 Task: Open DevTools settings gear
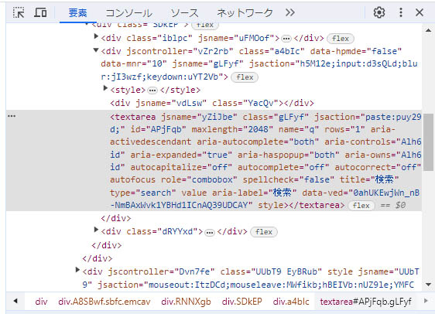click(x=379, y=12)
